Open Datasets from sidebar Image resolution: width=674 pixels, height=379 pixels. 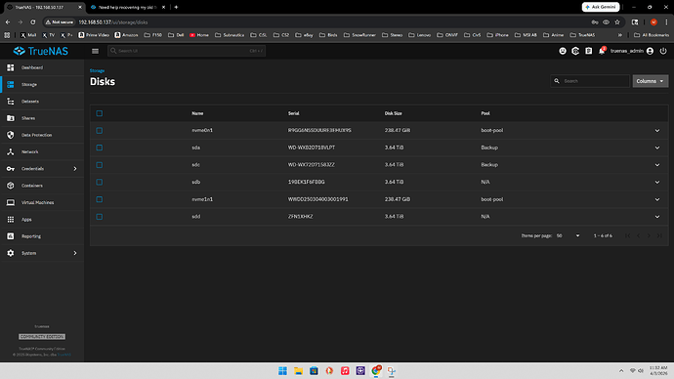pos(42,102)
